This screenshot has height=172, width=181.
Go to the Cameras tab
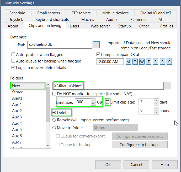pos(139,19)
